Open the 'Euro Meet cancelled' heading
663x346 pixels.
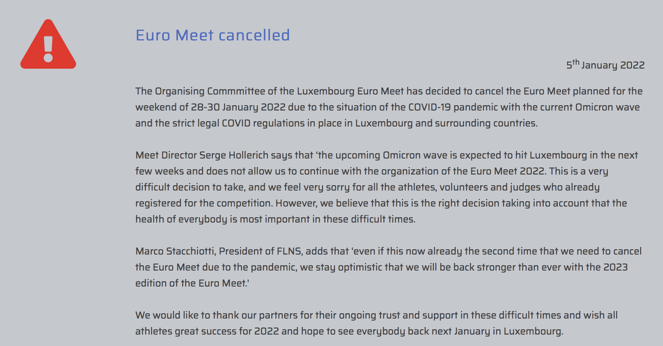[x=213, y=35]
